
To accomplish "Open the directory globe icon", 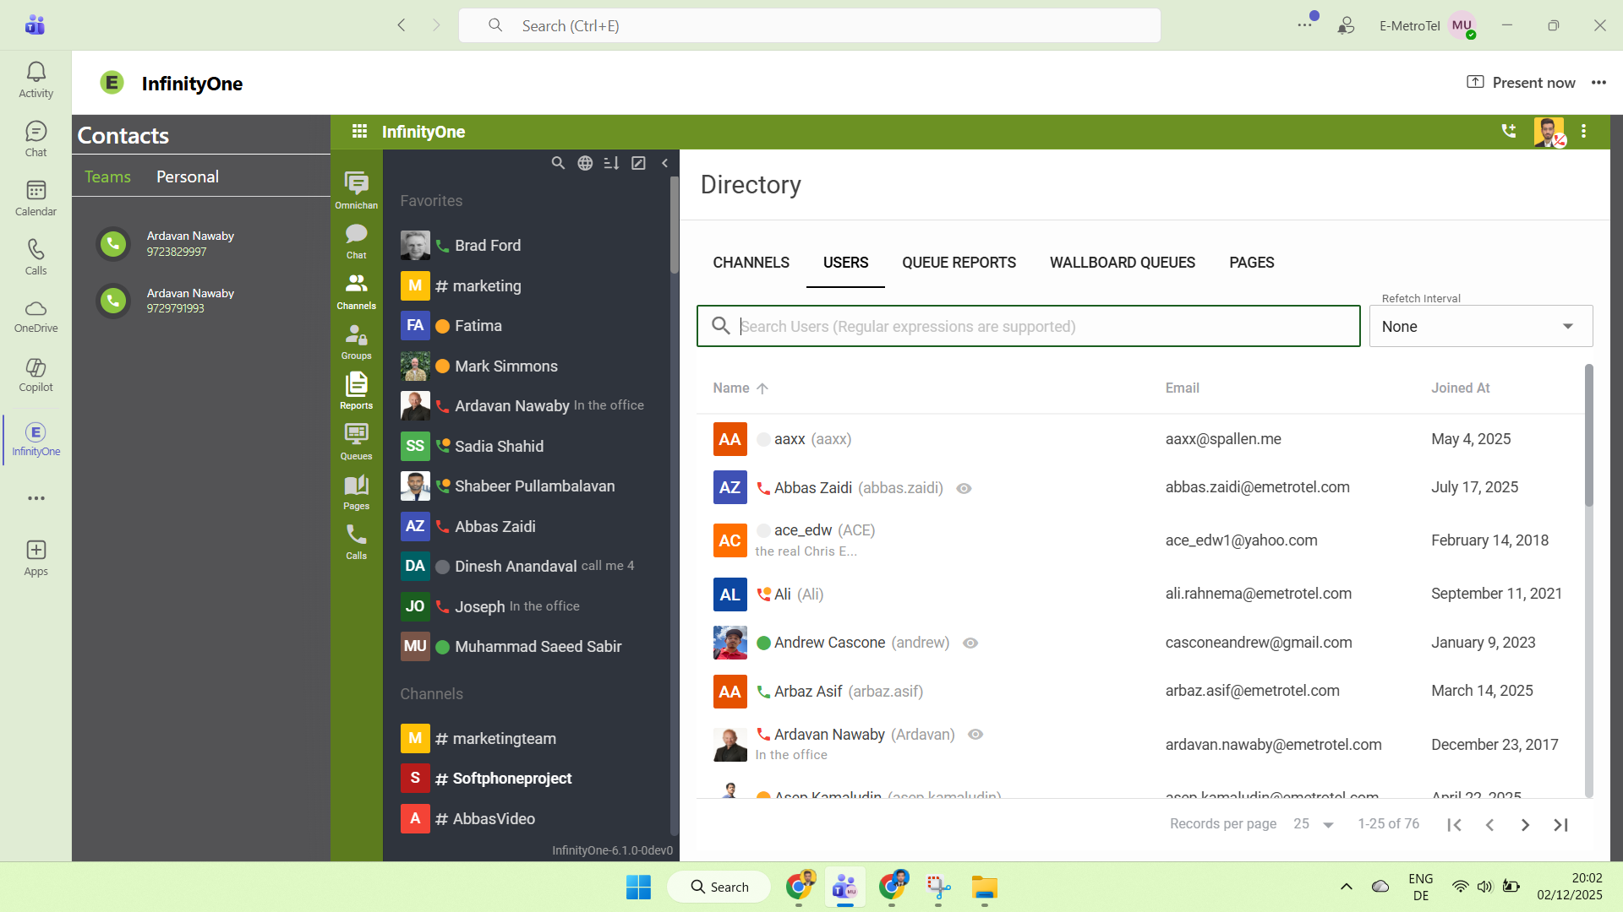I will pos(585,163).
